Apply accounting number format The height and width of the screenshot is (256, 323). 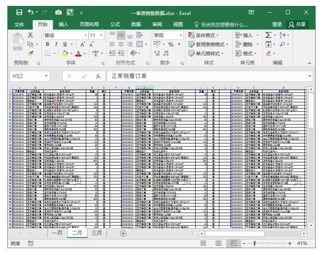click(157, 44)
